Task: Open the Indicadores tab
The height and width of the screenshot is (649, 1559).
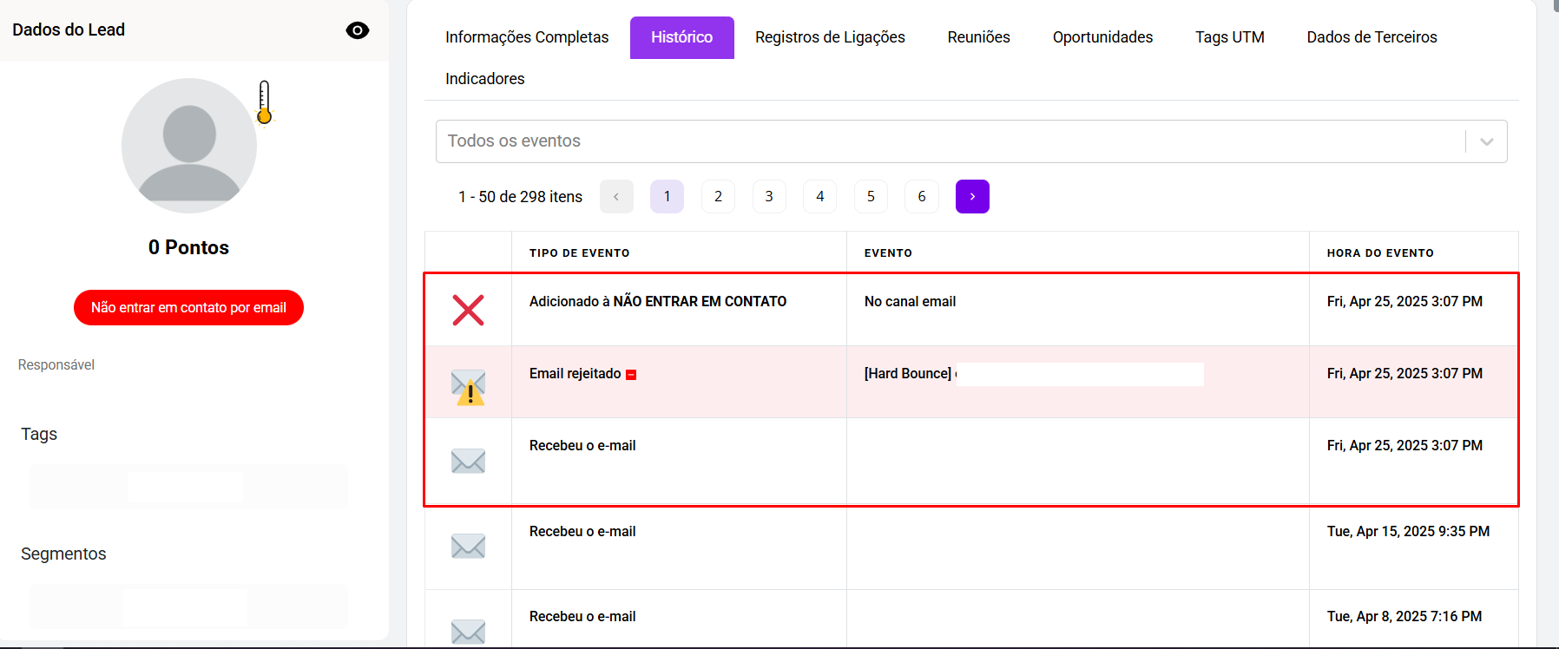Action: point(484,79)
